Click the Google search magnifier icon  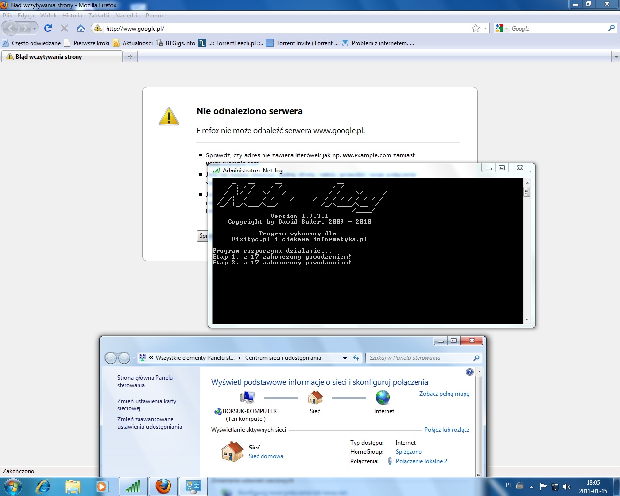tap(611, 28)
